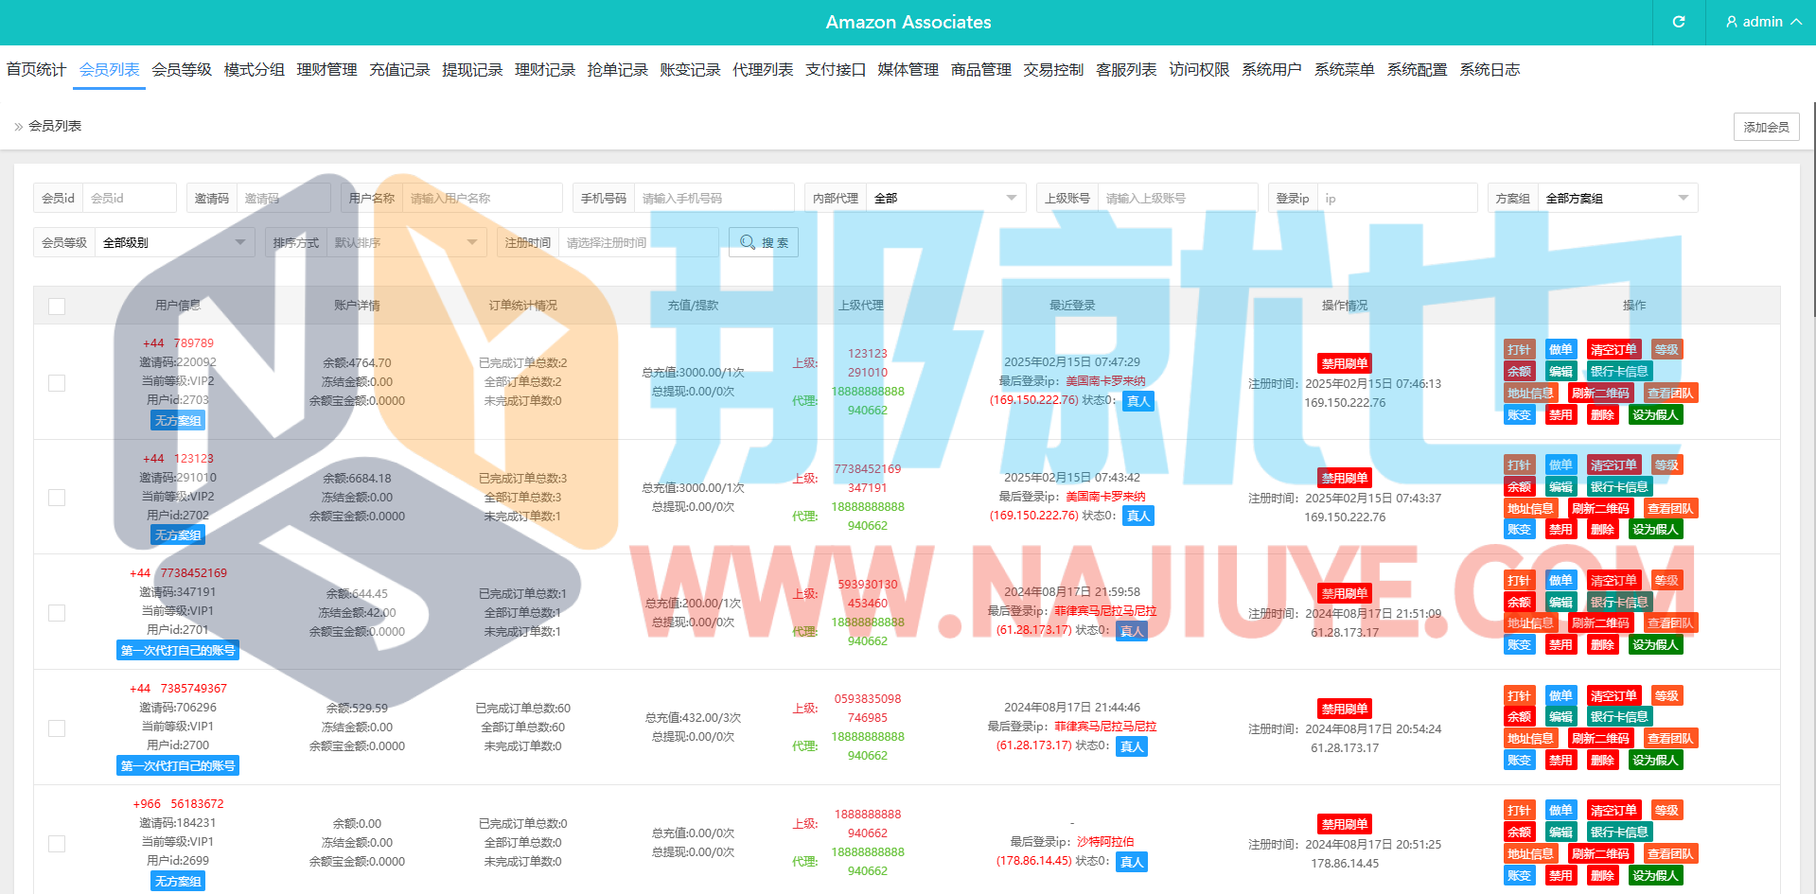Expand the 方案组 dropdown
This screenshot has width=1816, height=894.
[1616, 199]
